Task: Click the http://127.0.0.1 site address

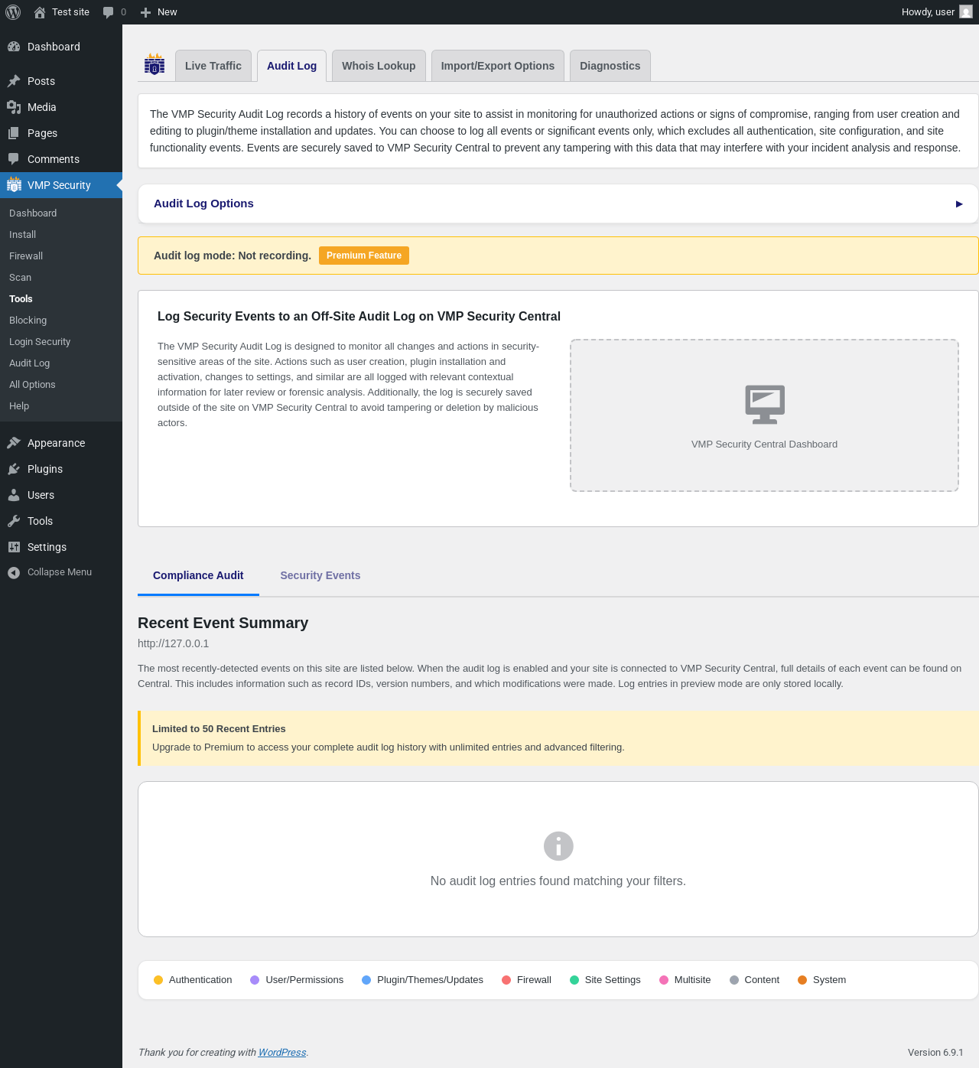Action: (x=173, y=643)
